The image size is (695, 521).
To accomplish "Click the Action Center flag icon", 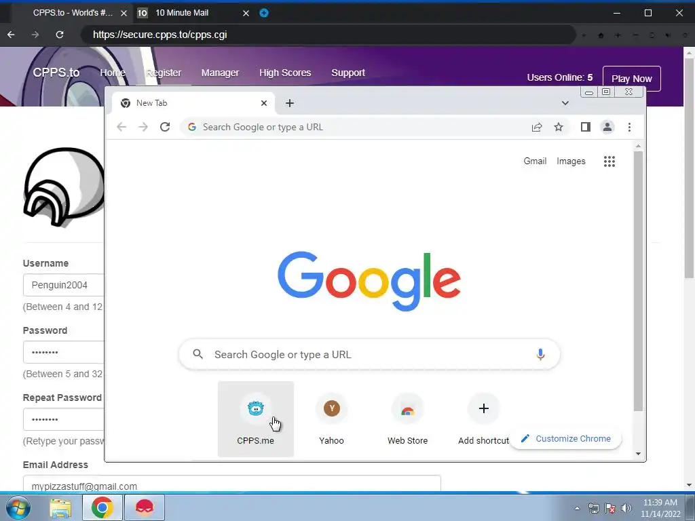I will (610, 508).
